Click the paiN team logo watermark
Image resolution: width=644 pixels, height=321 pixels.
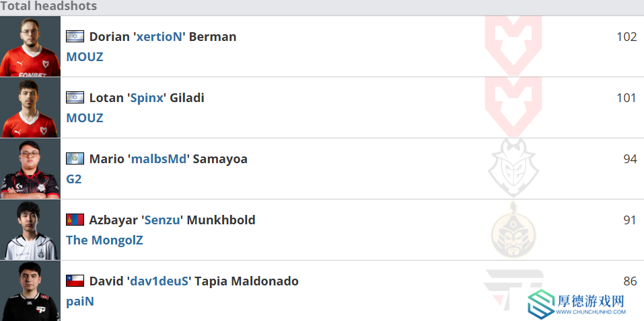[513, 290]
